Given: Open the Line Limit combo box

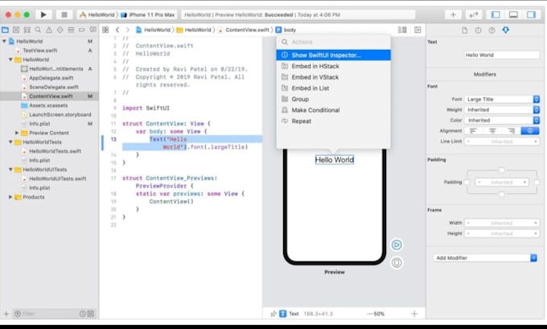Looking at the screenshot, I should click(502, 142).
